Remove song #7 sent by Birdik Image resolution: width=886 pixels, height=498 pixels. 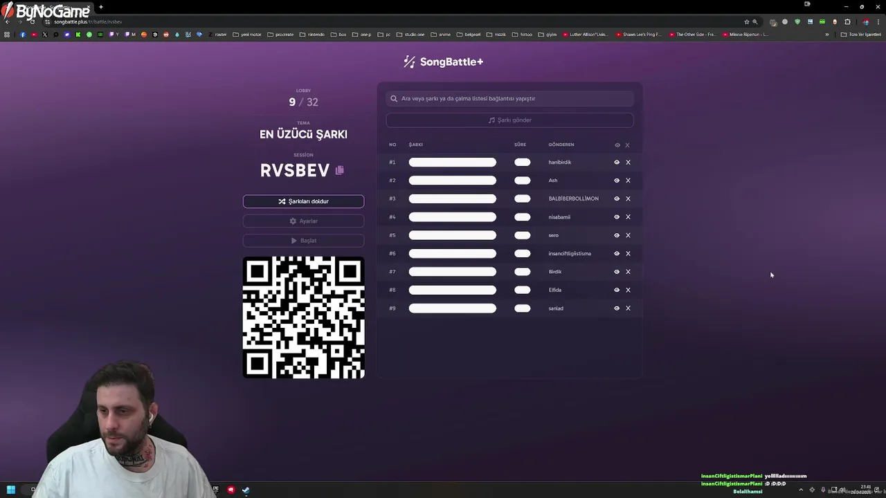point(628,272)
